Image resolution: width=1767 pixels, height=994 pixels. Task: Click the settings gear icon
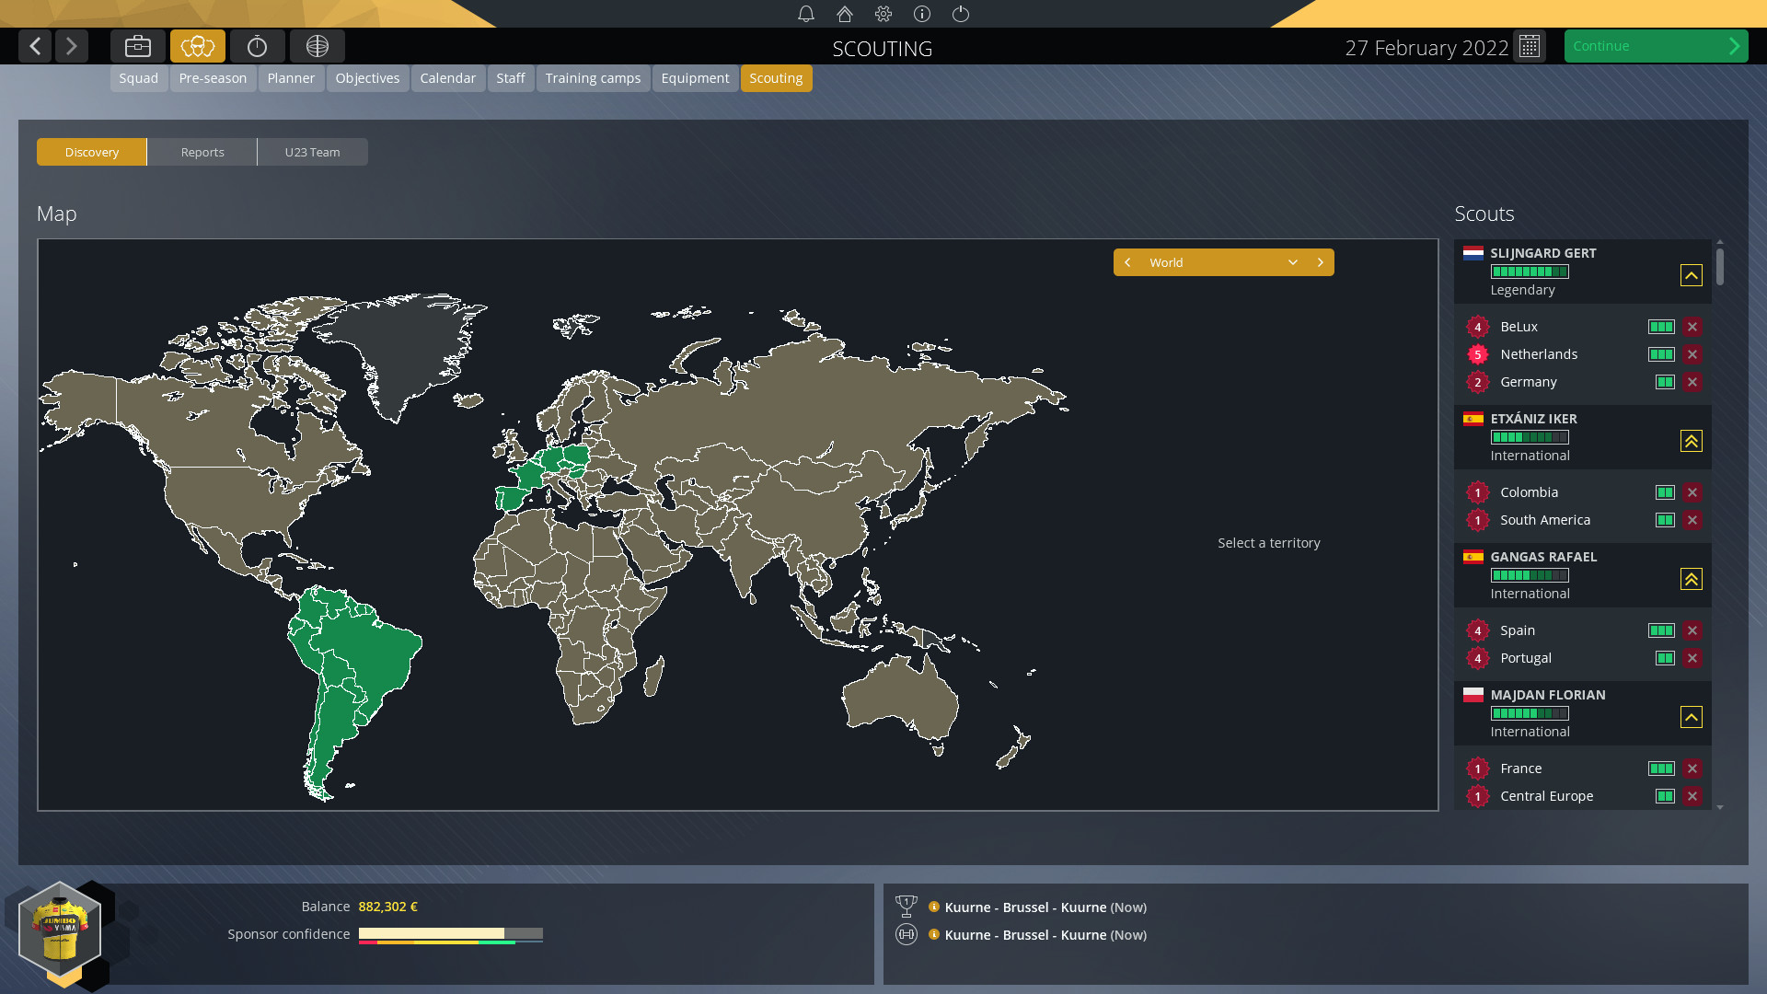pos(883,14)
